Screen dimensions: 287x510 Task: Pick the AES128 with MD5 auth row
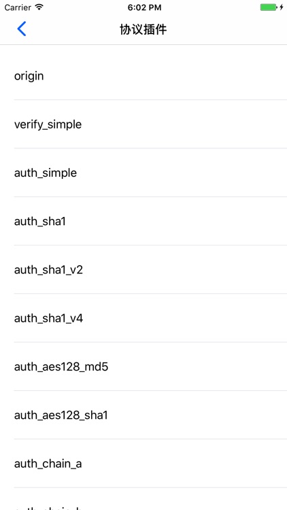click(x=143, y=367)
